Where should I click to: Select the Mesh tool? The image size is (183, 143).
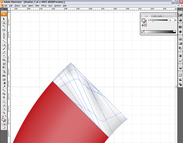pyautogui.click(x=4, y=80)
